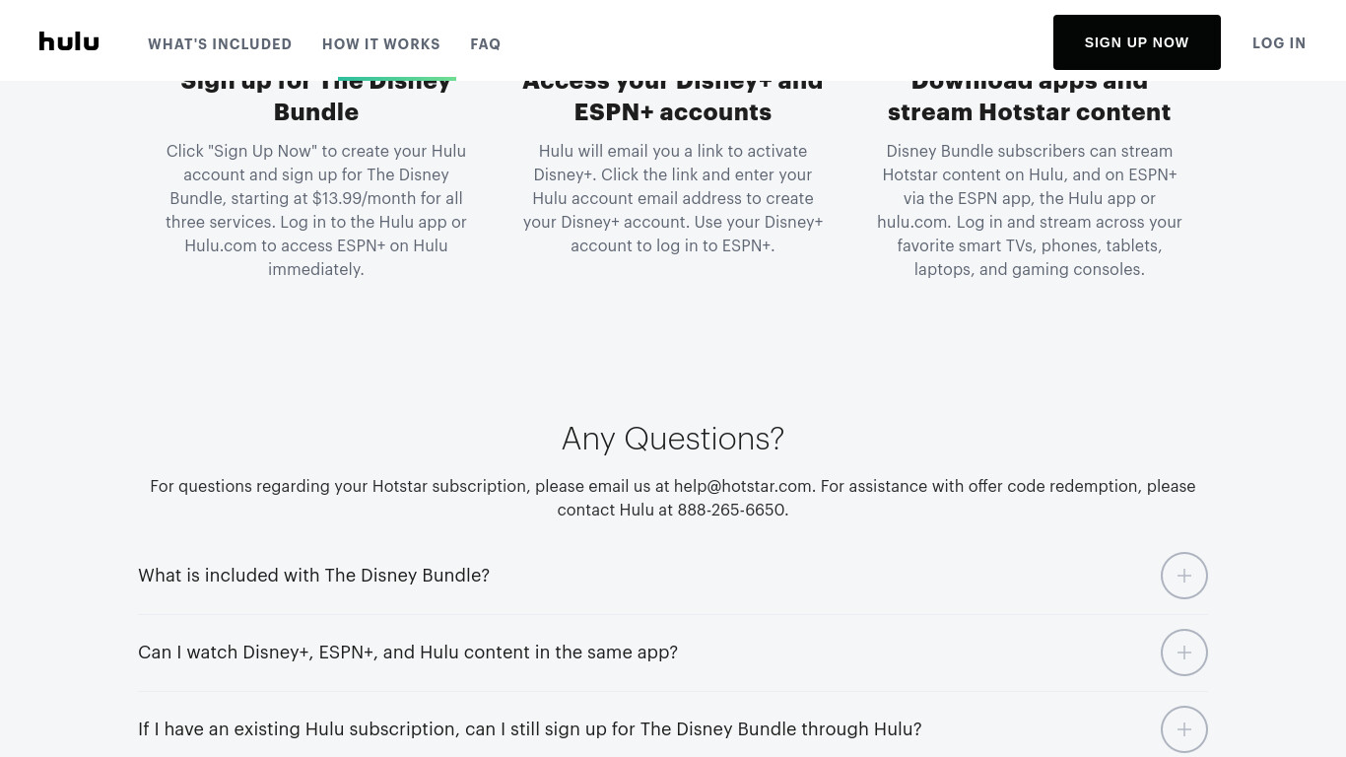The height and width of the screenshot is (757, 1346).
Task: Jump to FAQ from the top nav
Action: point(486,44)
